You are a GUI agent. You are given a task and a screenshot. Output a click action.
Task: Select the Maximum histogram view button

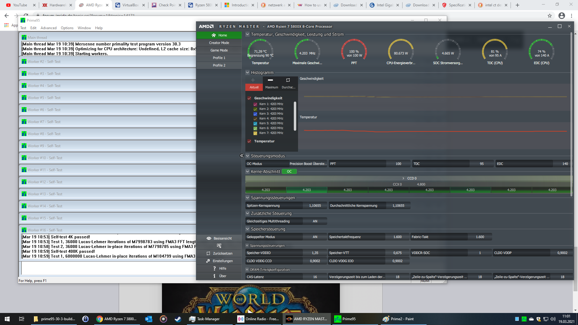click(271, 83)
